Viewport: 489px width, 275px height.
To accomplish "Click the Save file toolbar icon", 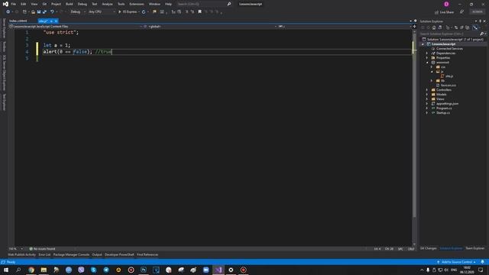I will pyautogui.click(x=39, y=12).
